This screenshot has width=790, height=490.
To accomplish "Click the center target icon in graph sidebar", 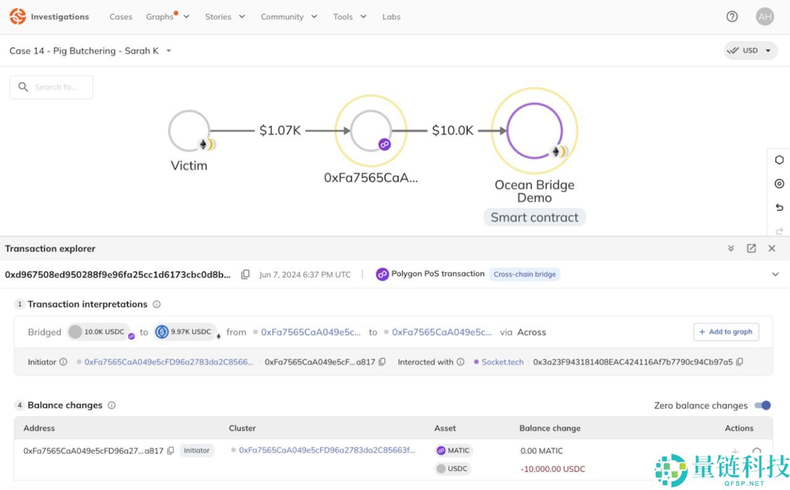I will point(779,184).
